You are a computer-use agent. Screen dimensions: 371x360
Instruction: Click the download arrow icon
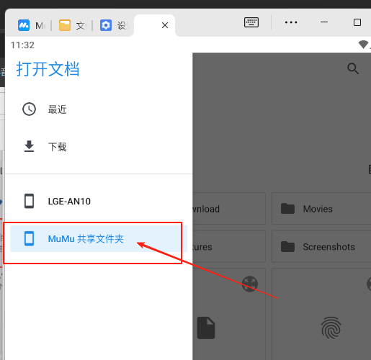(29, 146)
